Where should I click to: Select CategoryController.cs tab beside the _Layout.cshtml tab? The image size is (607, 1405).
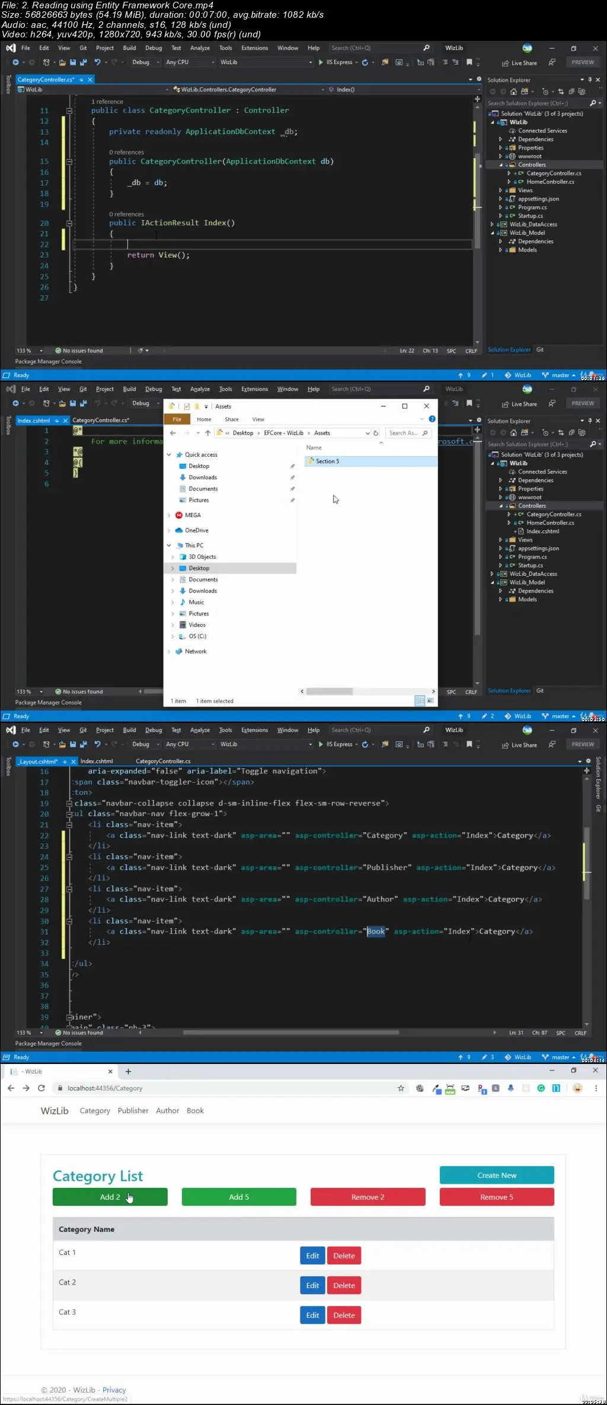(x=163, y=761)
